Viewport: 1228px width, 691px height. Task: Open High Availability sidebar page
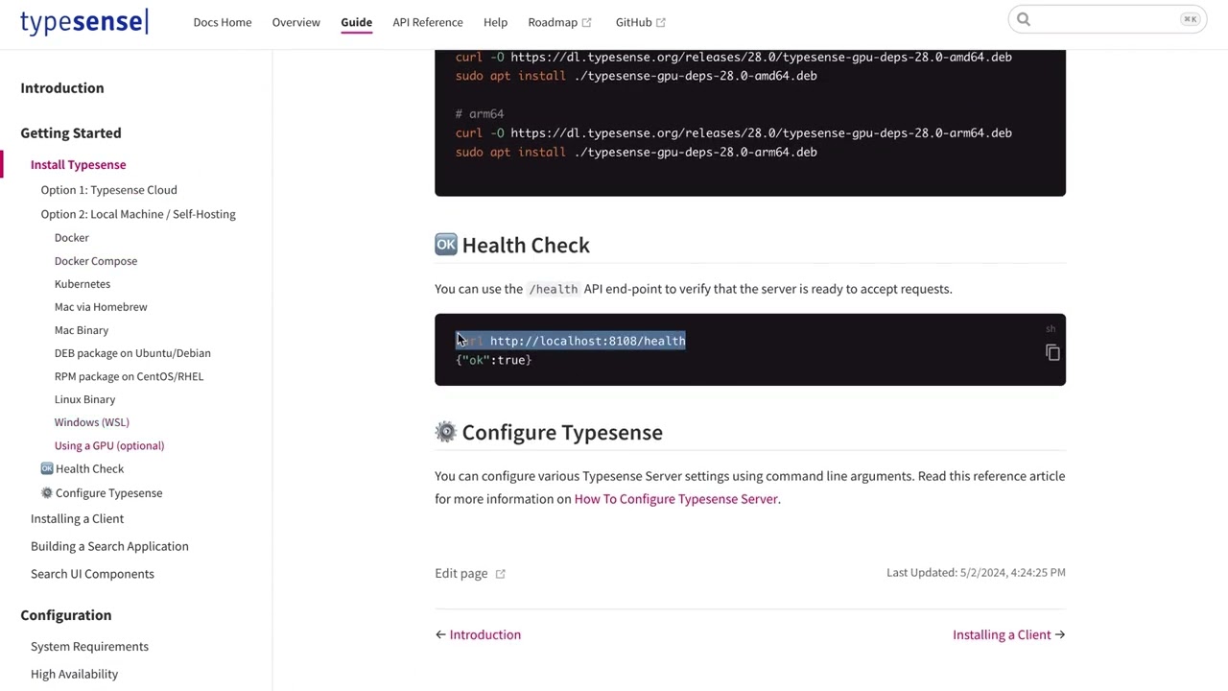tap(74, 674)
